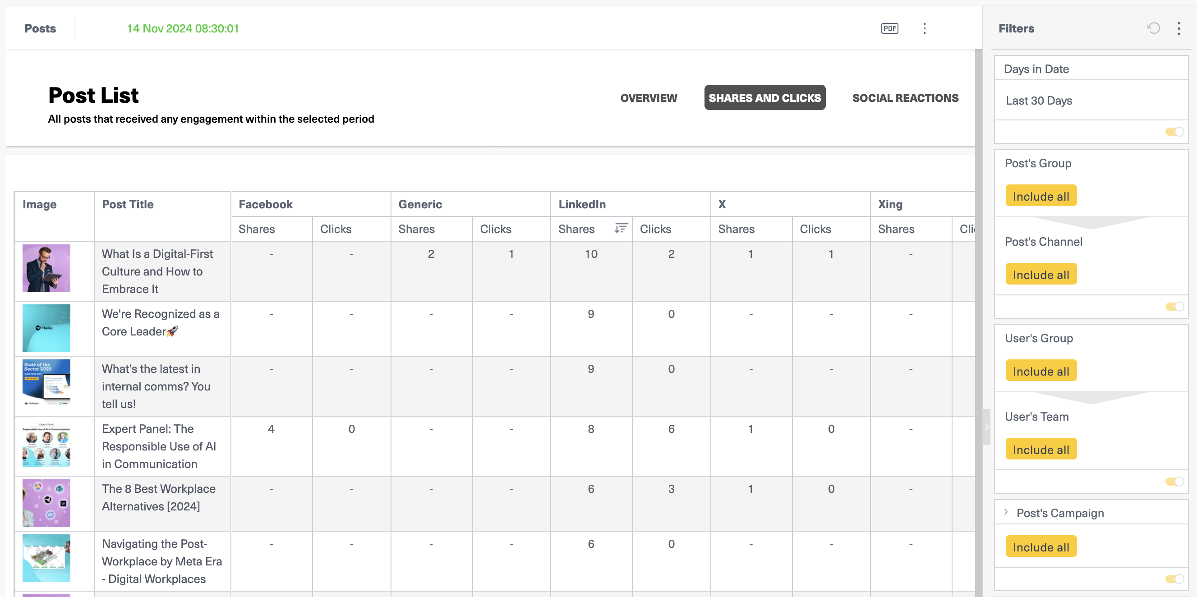
Task: Click Include all under User's Group
Action: pyautogui.click(x=1041, y=371)
